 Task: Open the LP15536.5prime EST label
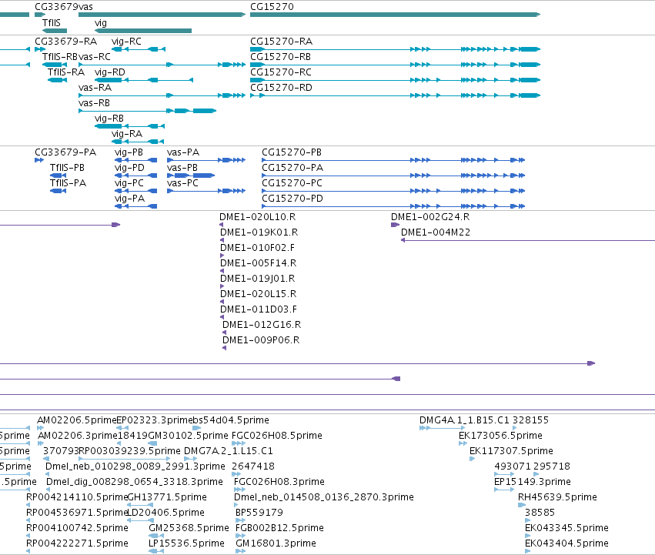pyautogui.click(x=186, y=544)
